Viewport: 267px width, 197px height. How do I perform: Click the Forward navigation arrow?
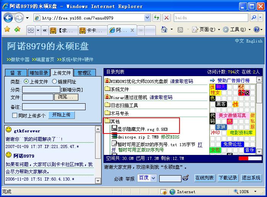19,18
